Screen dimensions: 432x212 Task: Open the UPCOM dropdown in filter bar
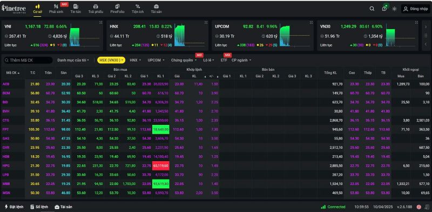coord(156,60)
